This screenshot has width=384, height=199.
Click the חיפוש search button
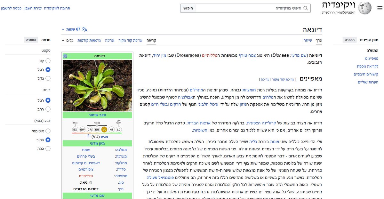point(188,8)
